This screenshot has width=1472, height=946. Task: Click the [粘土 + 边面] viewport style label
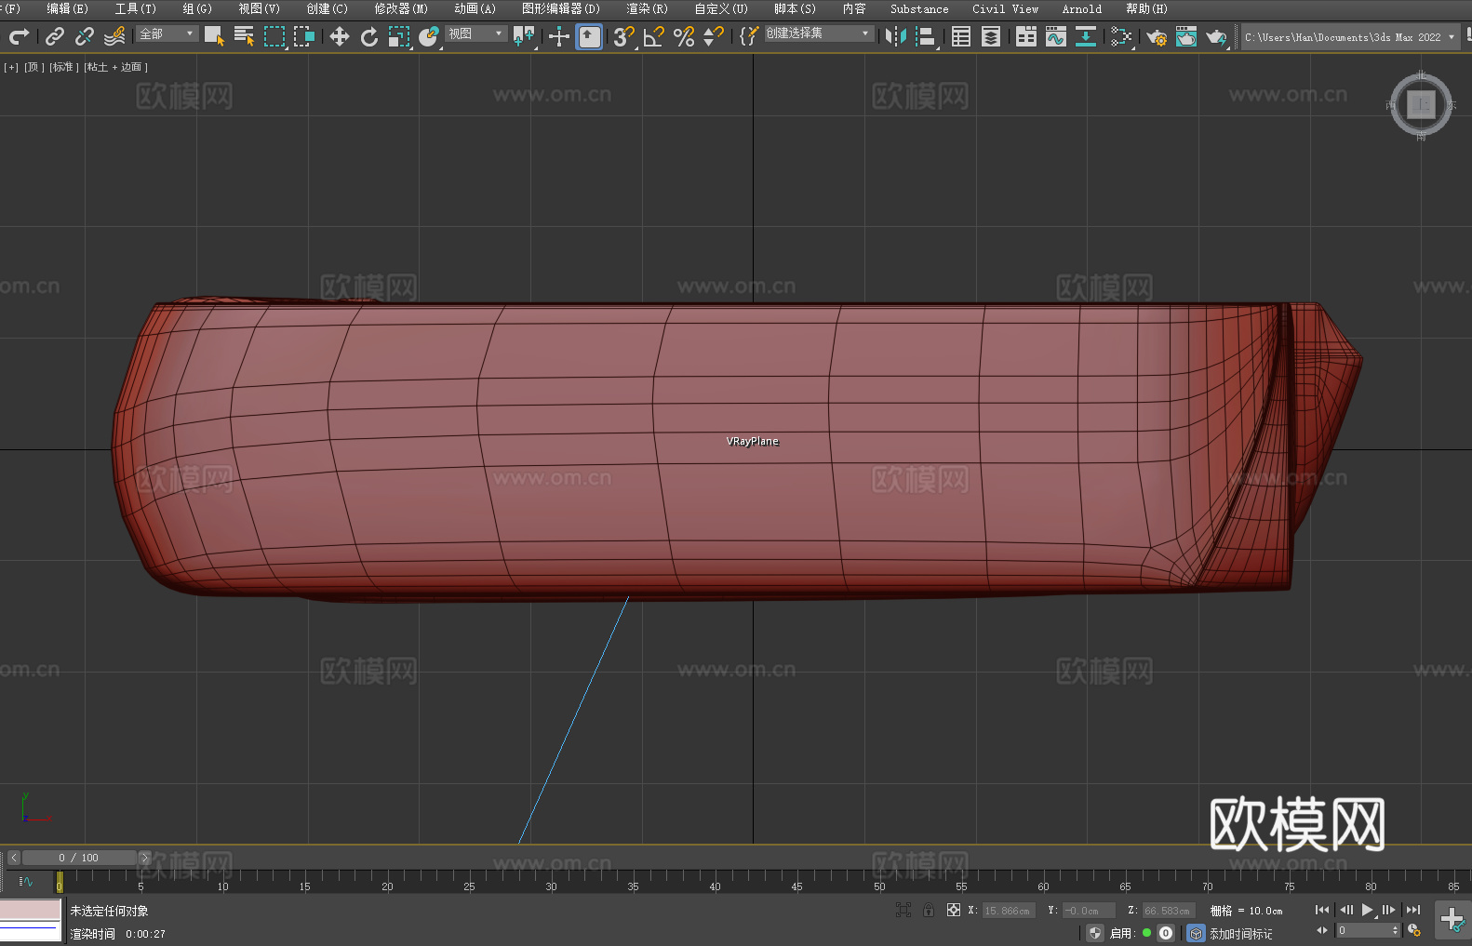[x=115, y=67]
